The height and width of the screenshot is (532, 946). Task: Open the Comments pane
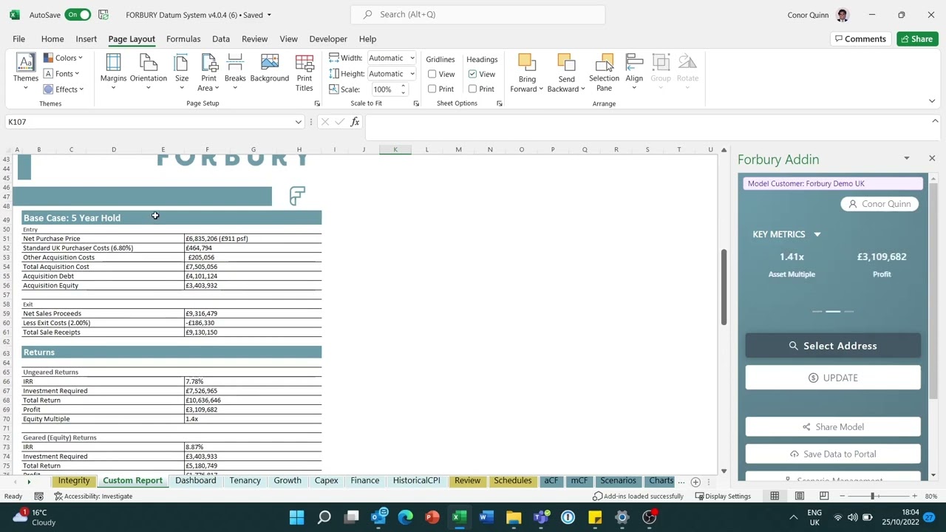[860, 38]
